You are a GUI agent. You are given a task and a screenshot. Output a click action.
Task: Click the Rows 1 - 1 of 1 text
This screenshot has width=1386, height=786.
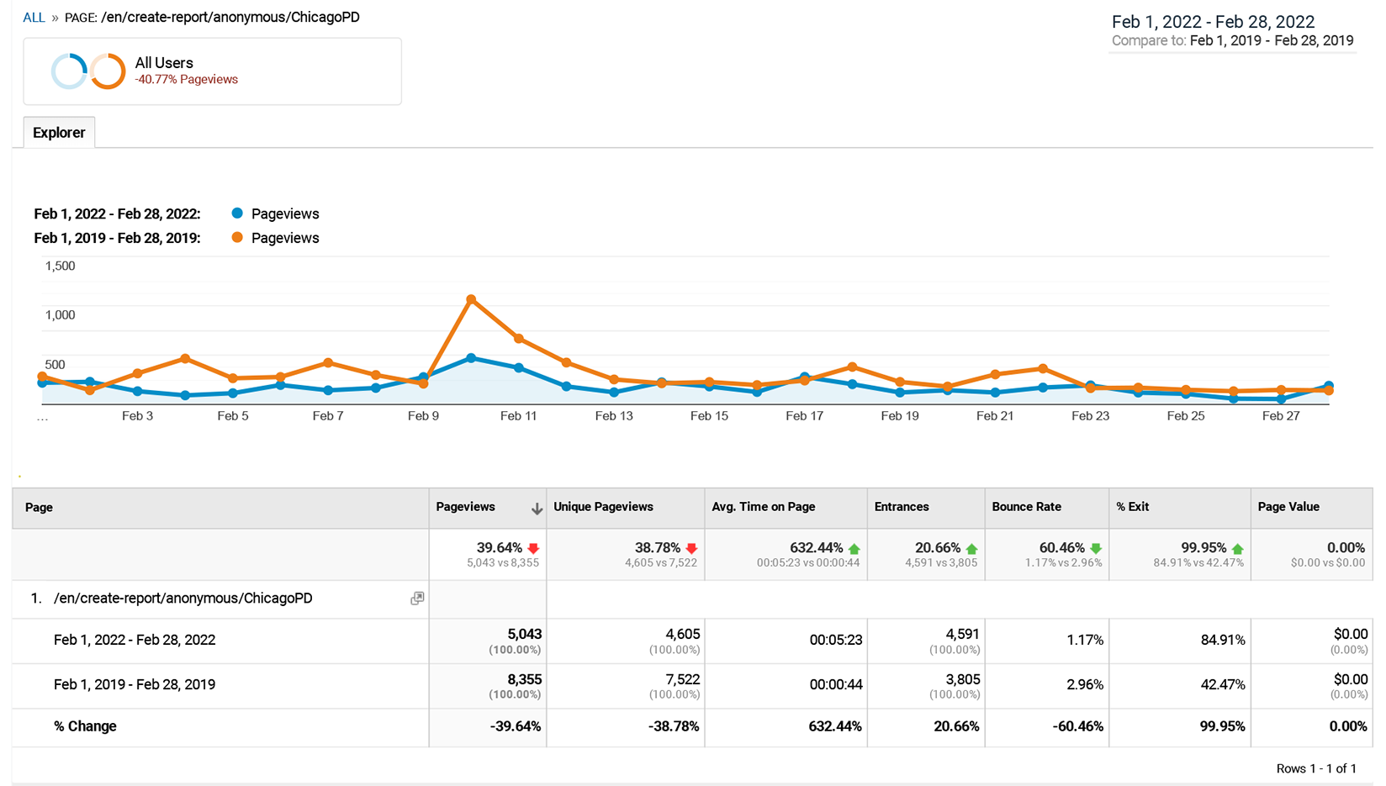click(x=1316, y=768)
